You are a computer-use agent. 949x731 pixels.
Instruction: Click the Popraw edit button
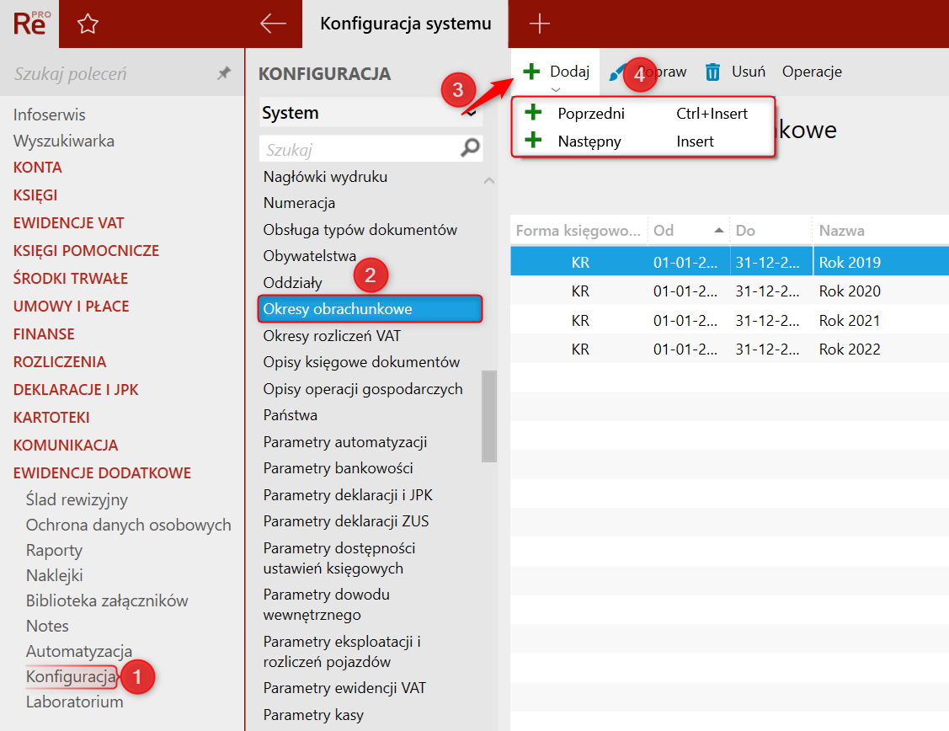click(x=647, y=72)
